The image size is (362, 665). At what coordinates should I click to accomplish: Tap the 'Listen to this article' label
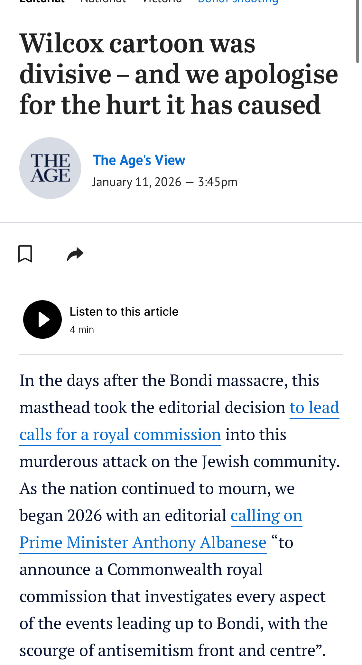tap(124, 312)
